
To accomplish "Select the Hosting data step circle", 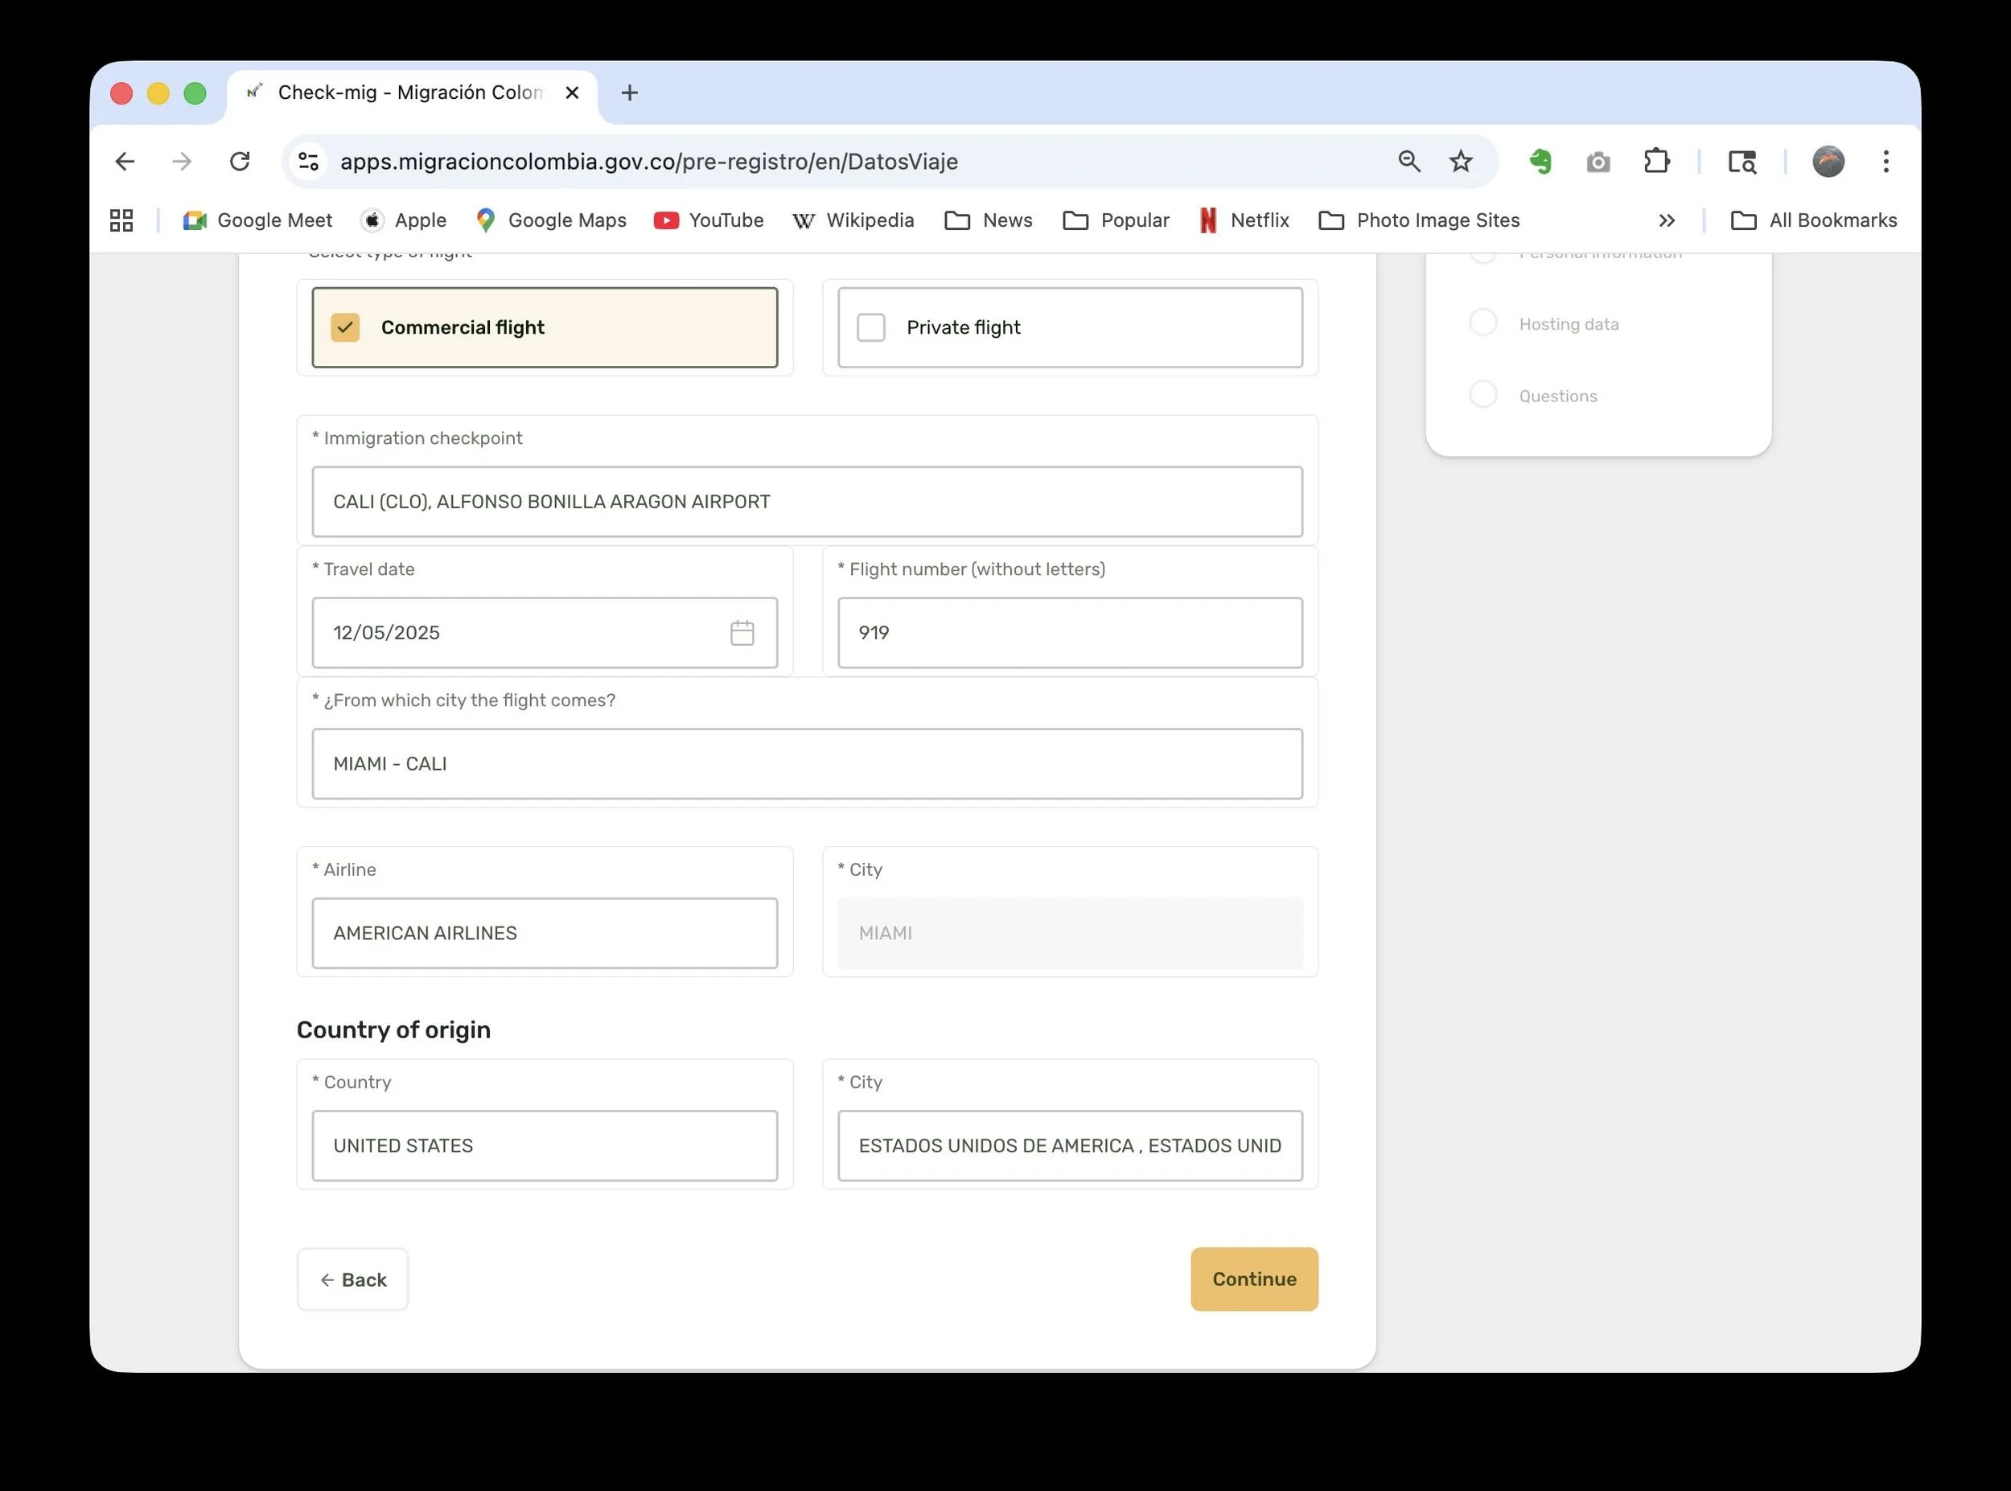I will point(1483,323).
